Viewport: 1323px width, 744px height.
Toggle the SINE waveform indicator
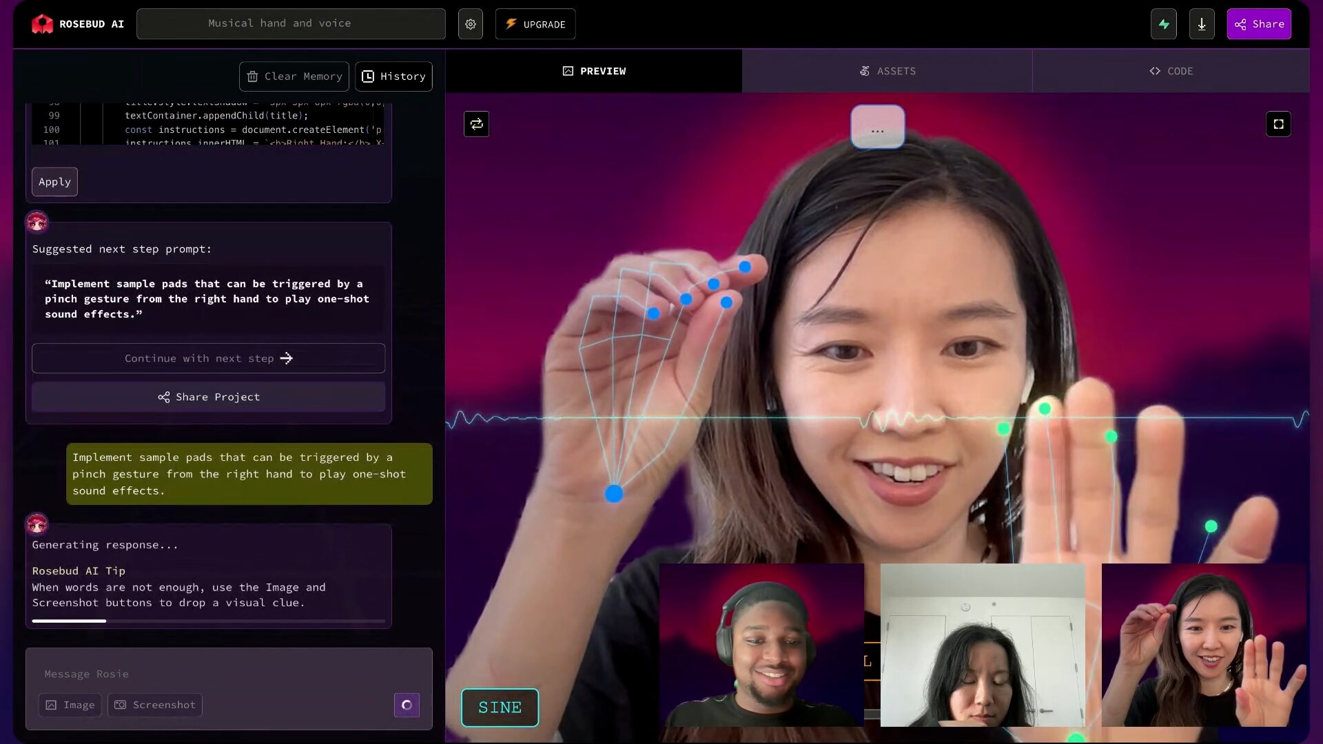point(500,707)
